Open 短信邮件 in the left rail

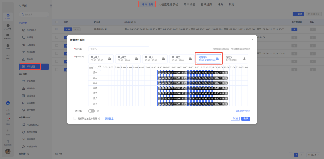tap(8, 36)
